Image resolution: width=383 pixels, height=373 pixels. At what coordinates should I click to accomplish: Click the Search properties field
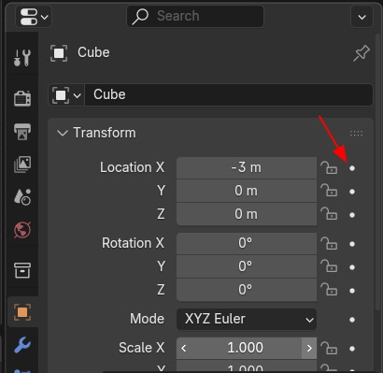[x=195, y=16]
